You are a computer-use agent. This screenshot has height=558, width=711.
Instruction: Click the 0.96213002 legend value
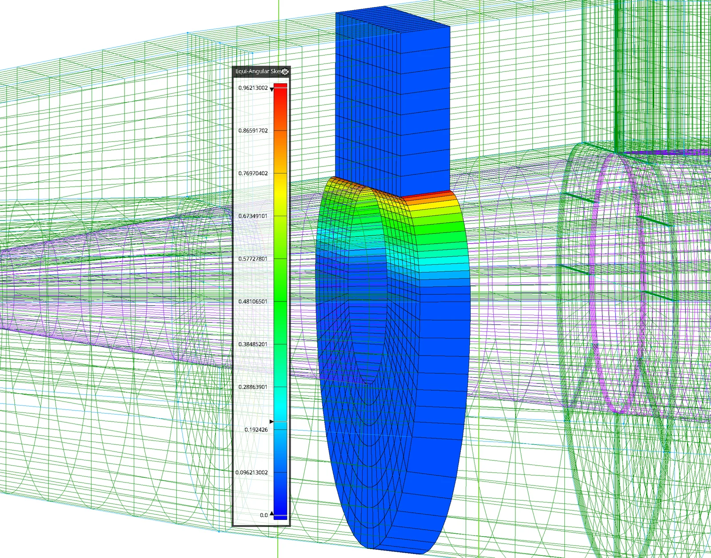pyautogui.click(x=253, y=88)
